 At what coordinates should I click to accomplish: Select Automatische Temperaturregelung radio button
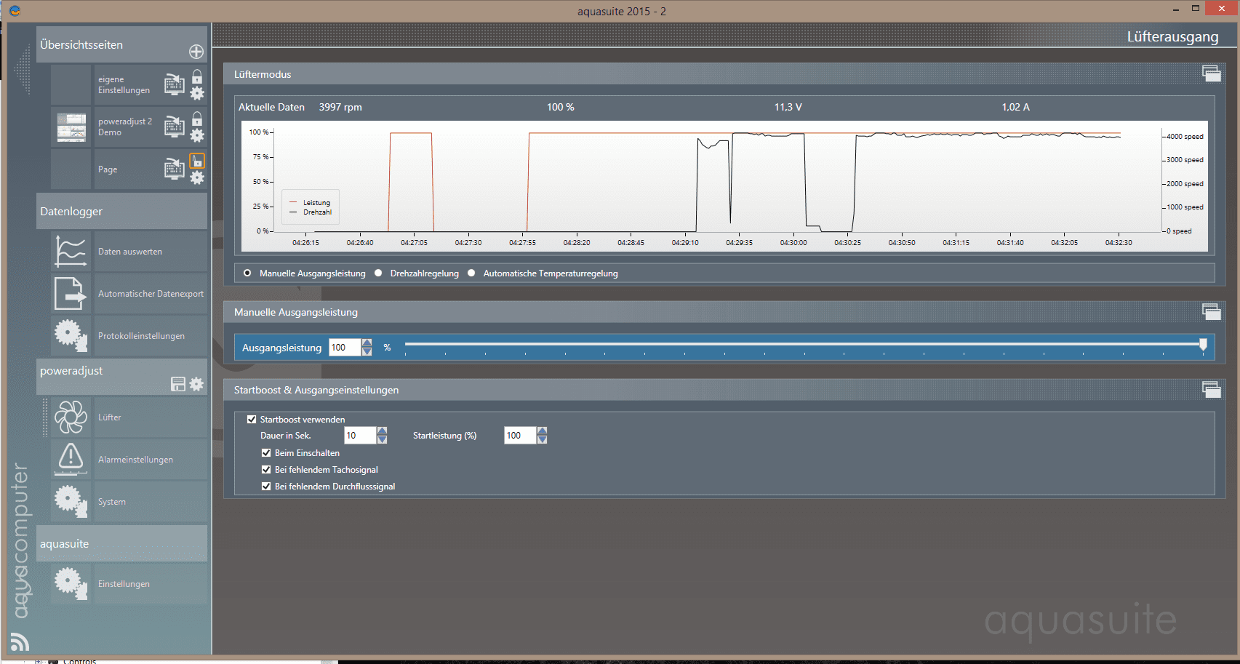(471, 273)
